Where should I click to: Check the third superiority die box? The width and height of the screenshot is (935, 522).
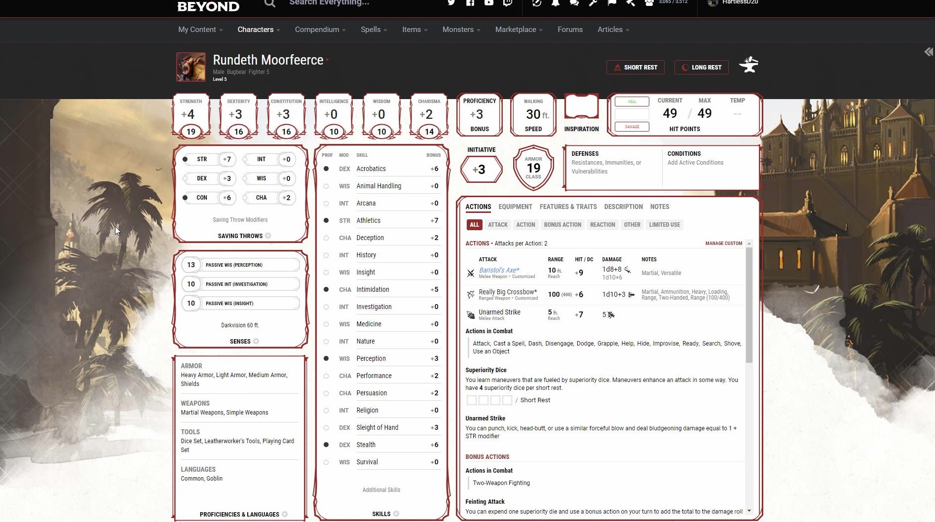tap(495, 400)
